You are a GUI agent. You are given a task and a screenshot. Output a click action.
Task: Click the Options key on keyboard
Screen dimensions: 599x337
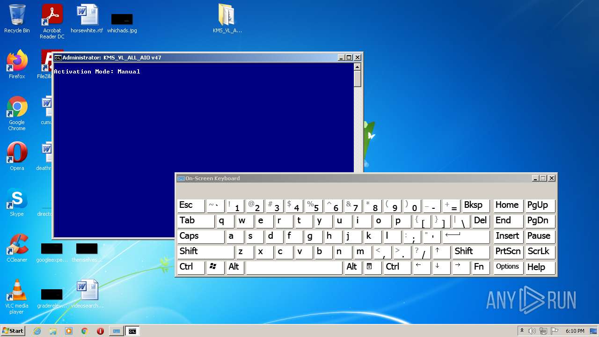508,267
